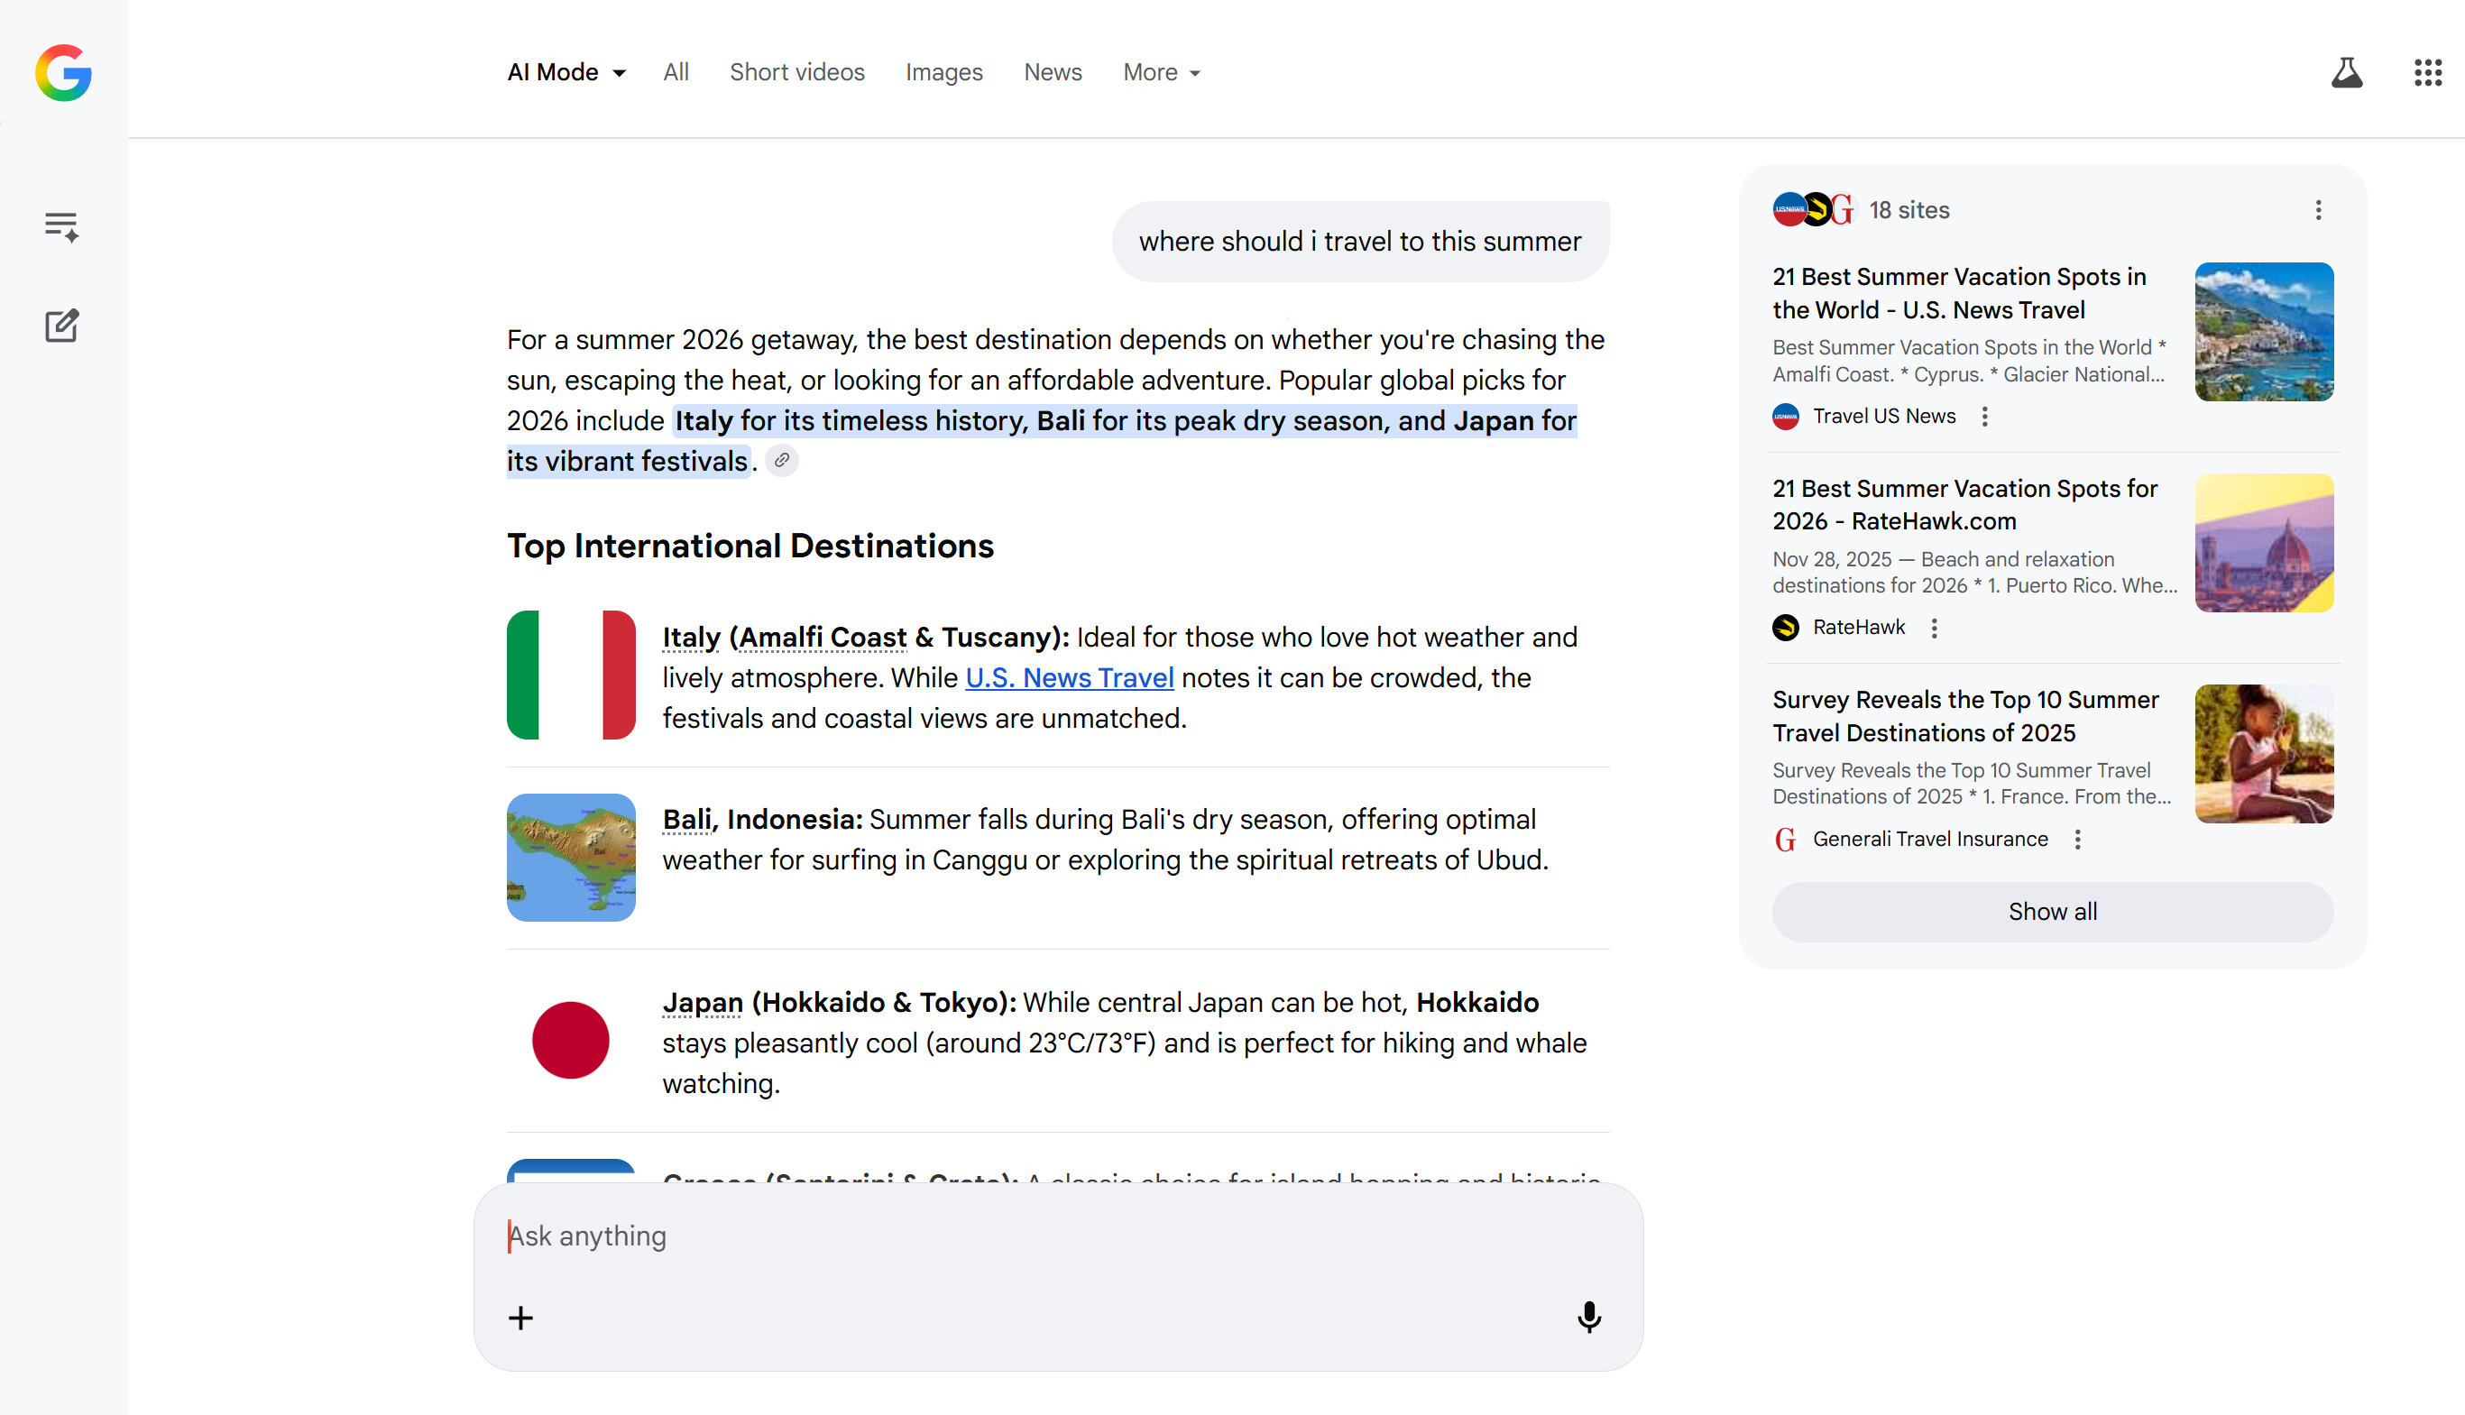Start a new search with pencil icon
The image size is (2465, 1415).
61,326
